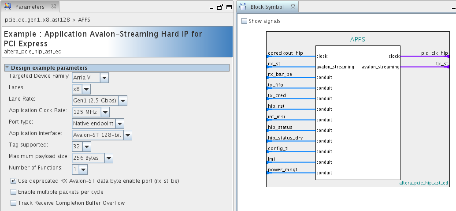Image resolution: width=456 pixels, height=211 pixels.
Task: Enable multiple packets per cycle
Action: 13,192
